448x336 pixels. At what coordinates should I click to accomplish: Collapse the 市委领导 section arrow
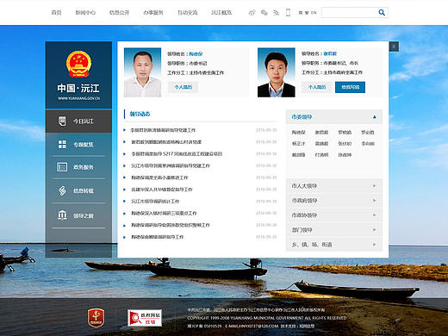(x=375, y=116)
